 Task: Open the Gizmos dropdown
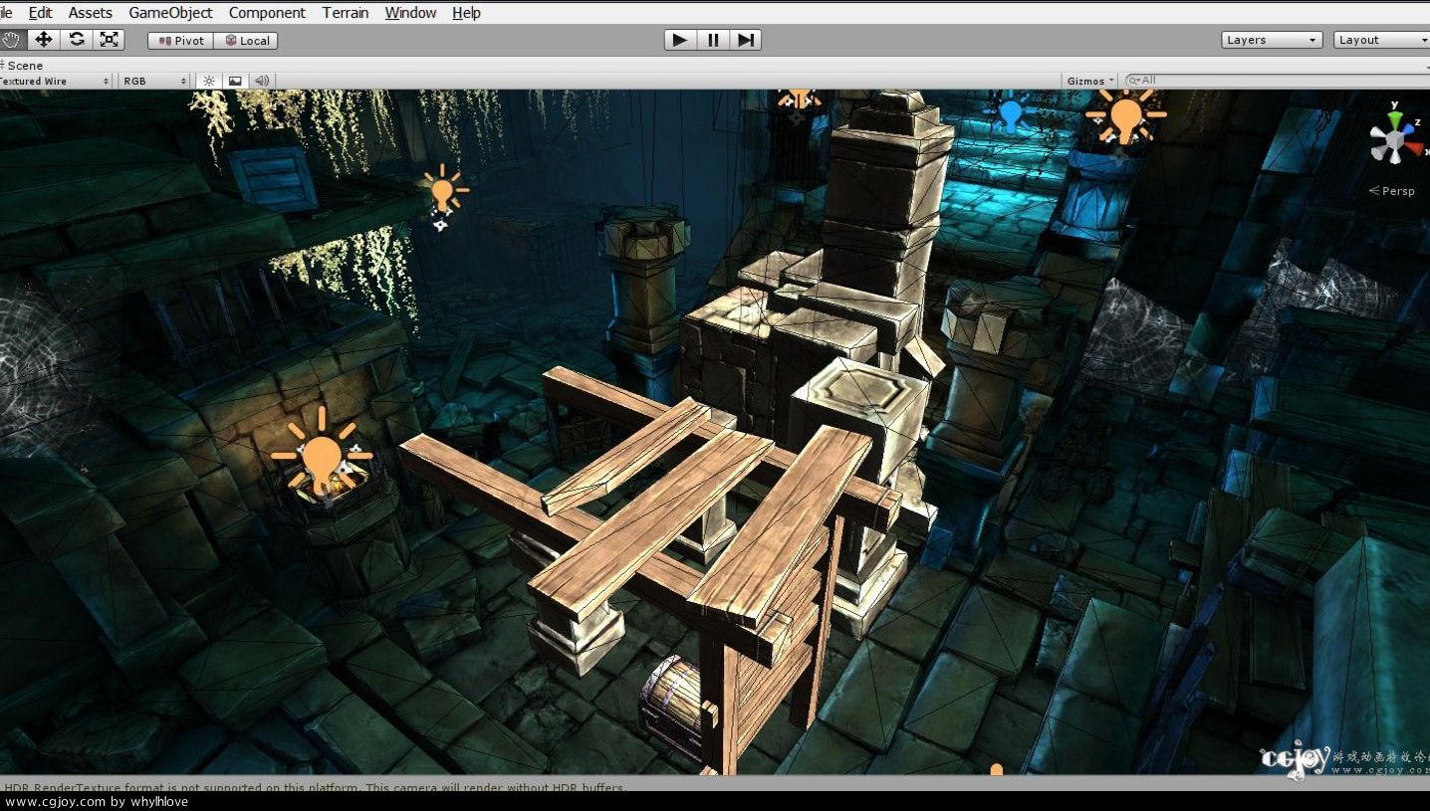click(1090, 81)
